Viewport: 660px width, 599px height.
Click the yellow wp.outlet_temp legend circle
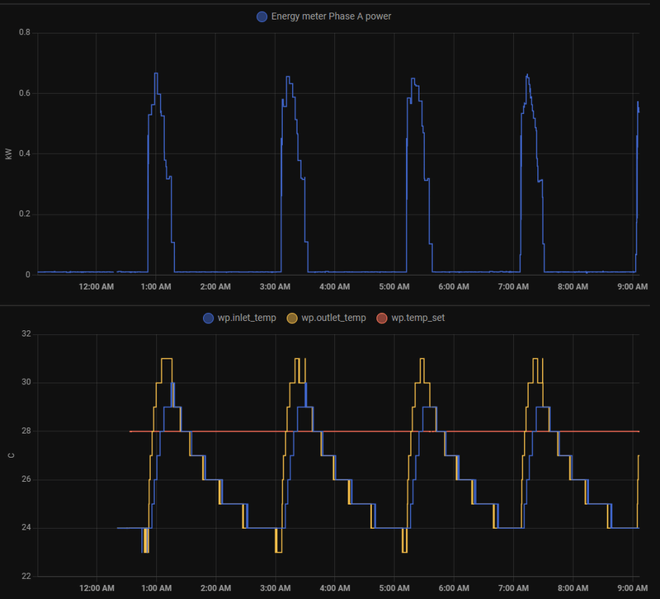click(292, 318)
